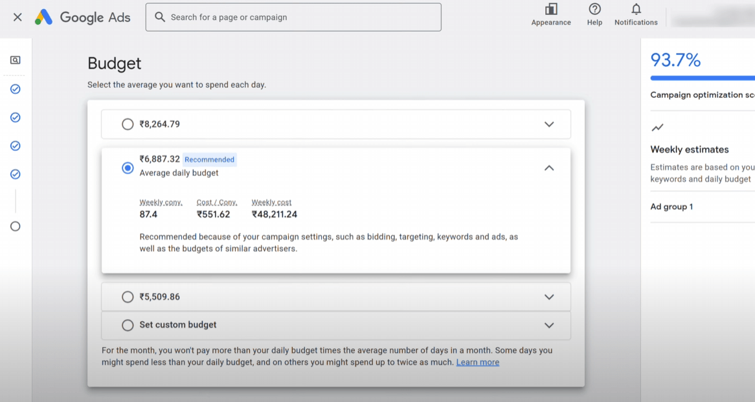Click the Ad group 1 entry
This screenshot has width=755, height=402.
[x=671, y=207]
